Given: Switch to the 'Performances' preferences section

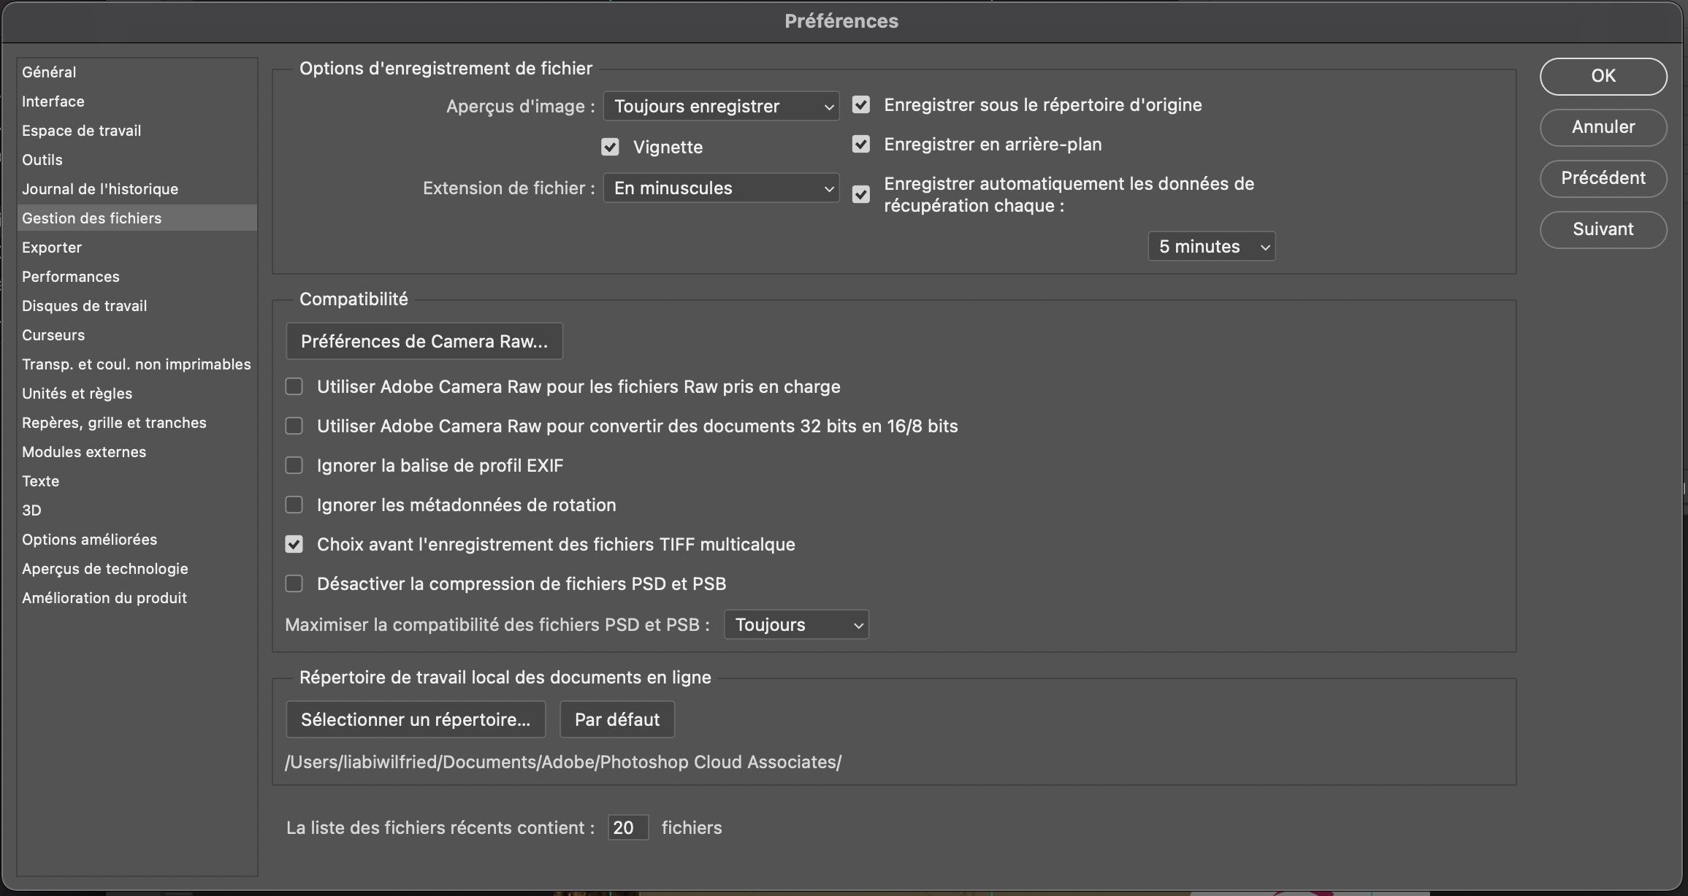Looking at the screenshot, I should (x=71, y=276).
